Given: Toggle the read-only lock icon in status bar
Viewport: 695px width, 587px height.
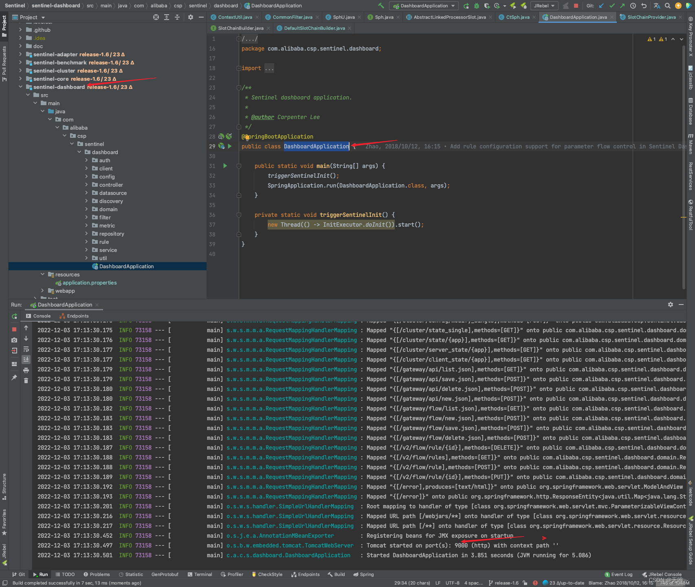Looking at the screenshot, I should click(525, 583).
